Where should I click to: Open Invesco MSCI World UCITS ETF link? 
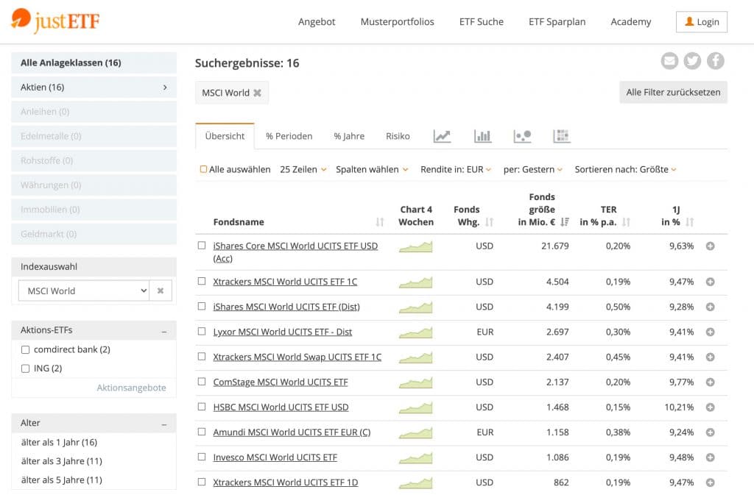[275, 457]
